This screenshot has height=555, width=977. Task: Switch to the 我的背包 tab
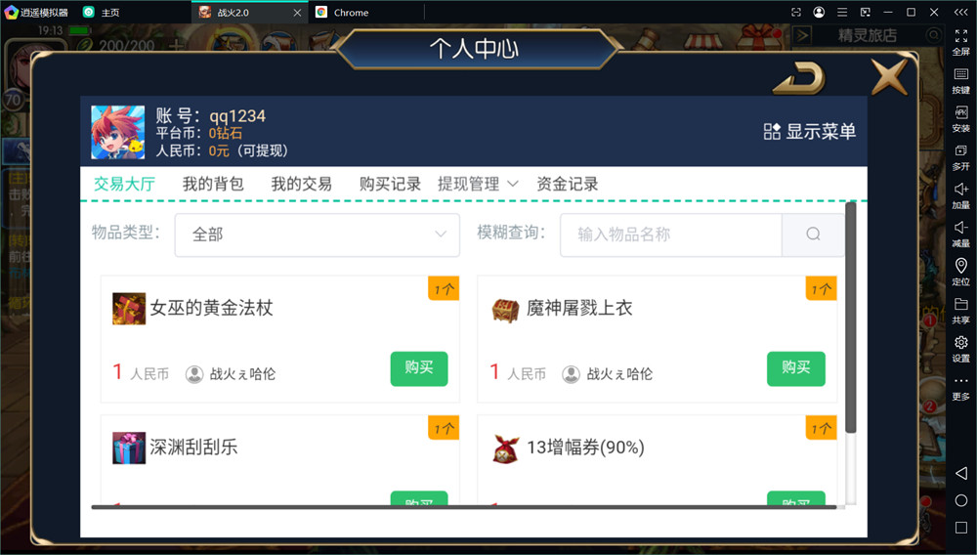[213, 184]
